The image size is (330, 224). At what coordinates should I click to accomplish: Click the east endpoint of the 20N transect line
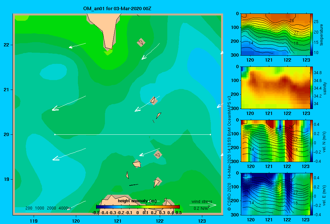coord(211,134)
